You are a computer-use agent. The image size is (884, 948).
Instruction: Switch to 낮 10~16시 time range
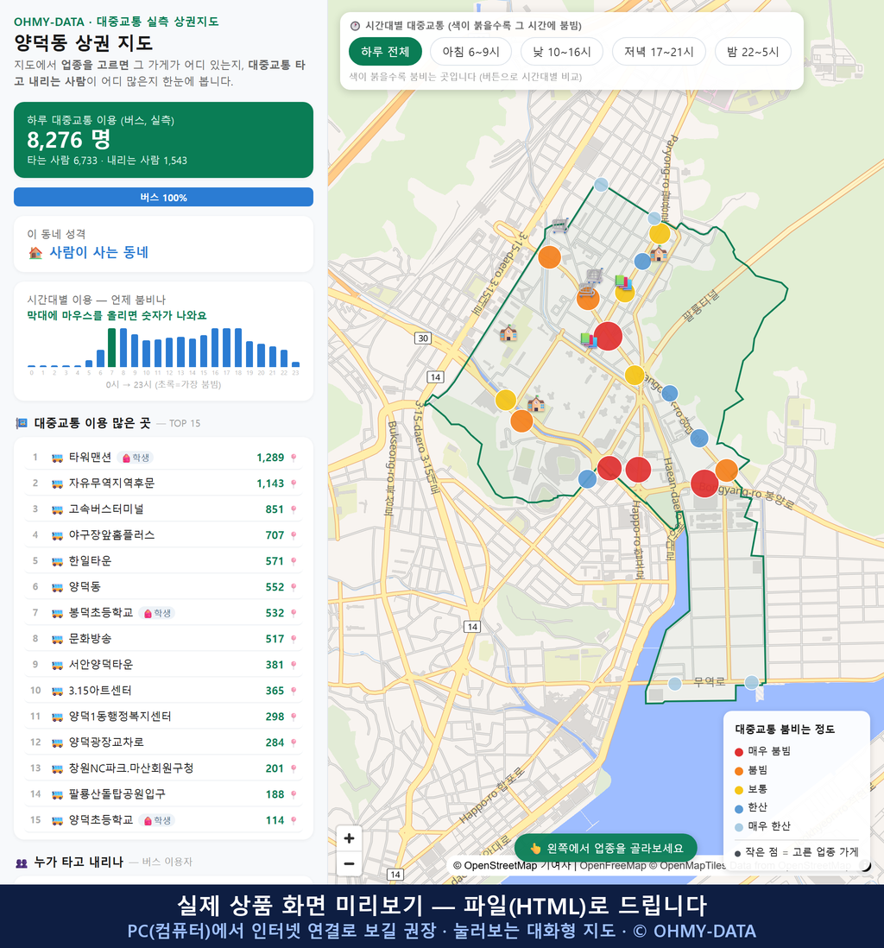[x=562, y=52]
